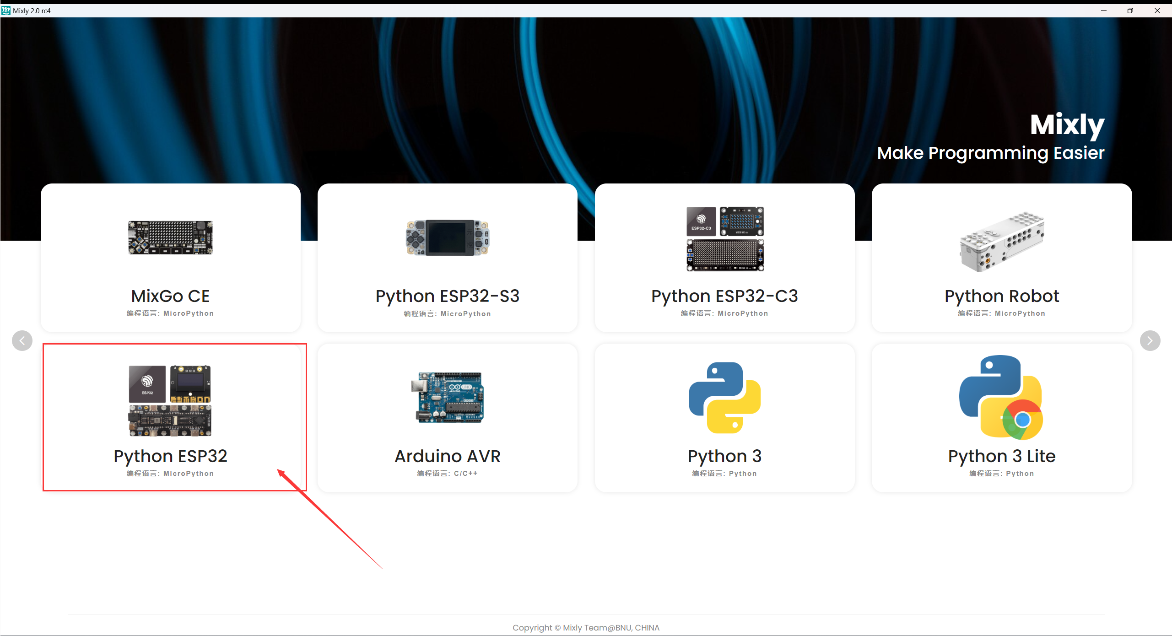Choose the Python ESP32-S3 board
This screenshot has height=636, width=1172.
[x=448, y=256]
